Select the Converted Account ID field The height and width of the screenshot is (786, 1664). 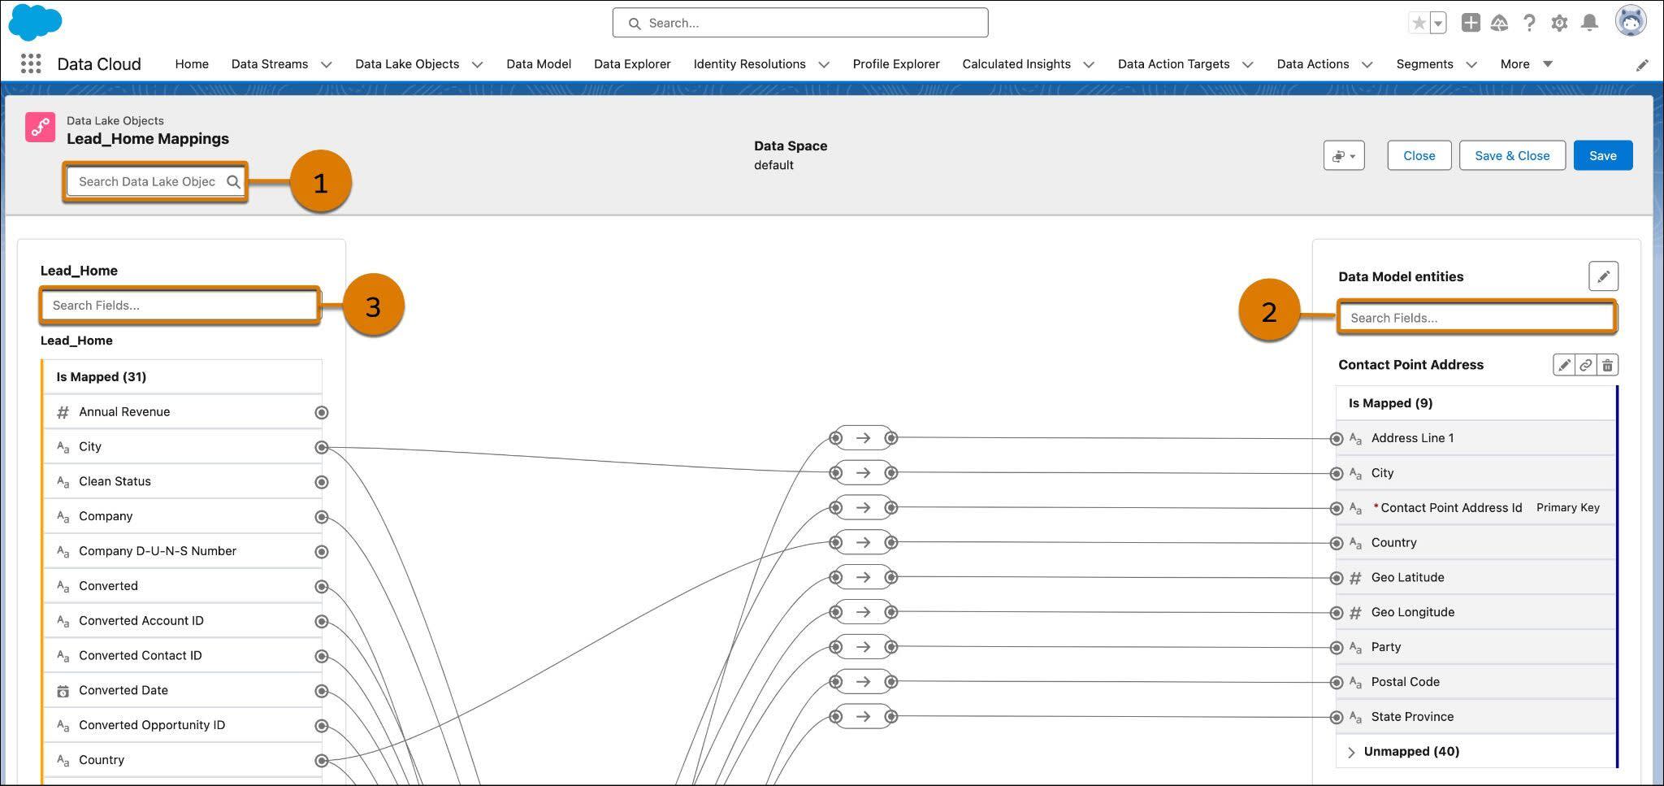click(x=183, y=621)
